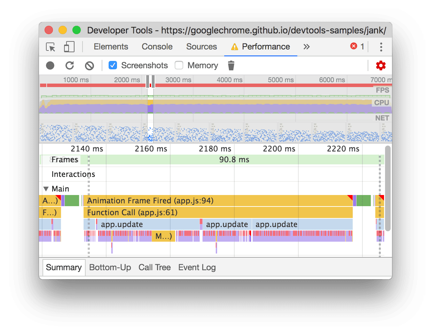Open capture settings with the gear icon
Screen dimensions: 431x335
click(x=381, y=65)
